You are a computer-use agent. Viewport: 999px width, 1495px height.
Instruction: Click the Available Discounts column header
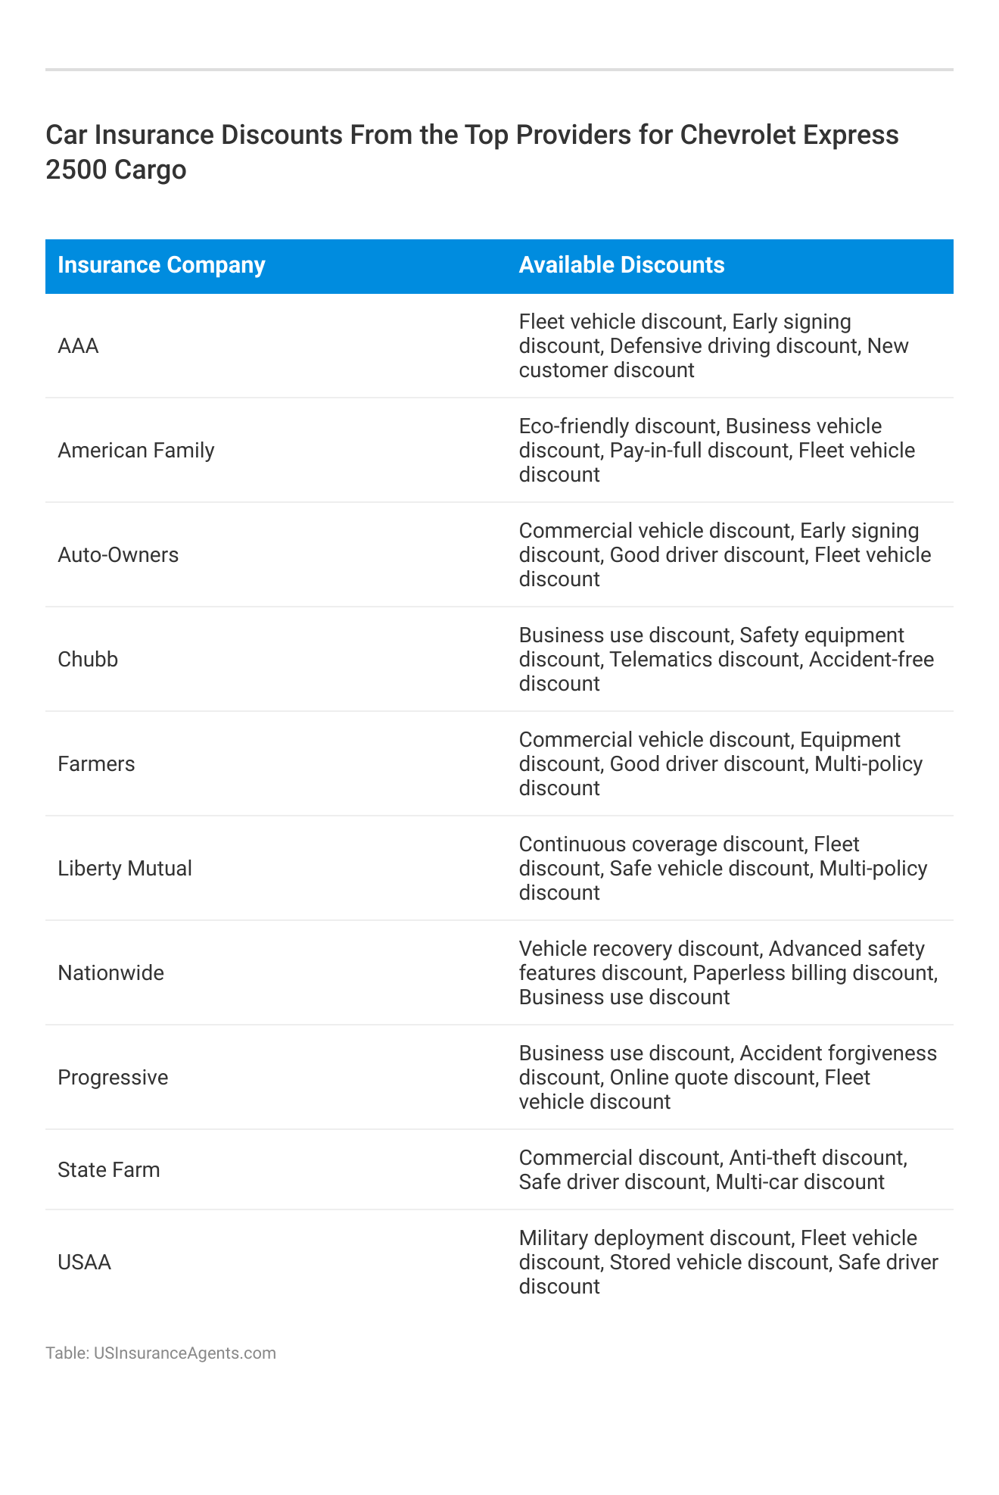621,265
